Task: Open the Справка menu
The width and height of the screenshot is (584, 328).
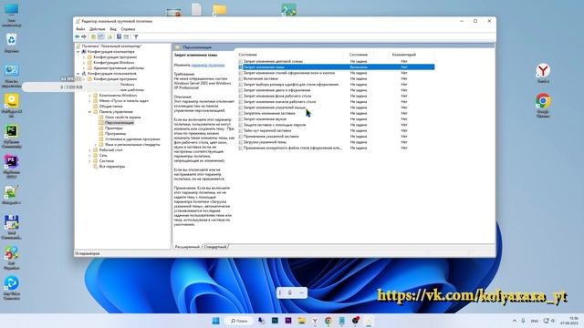Action: pyautogui.click(x=128, y=29)
